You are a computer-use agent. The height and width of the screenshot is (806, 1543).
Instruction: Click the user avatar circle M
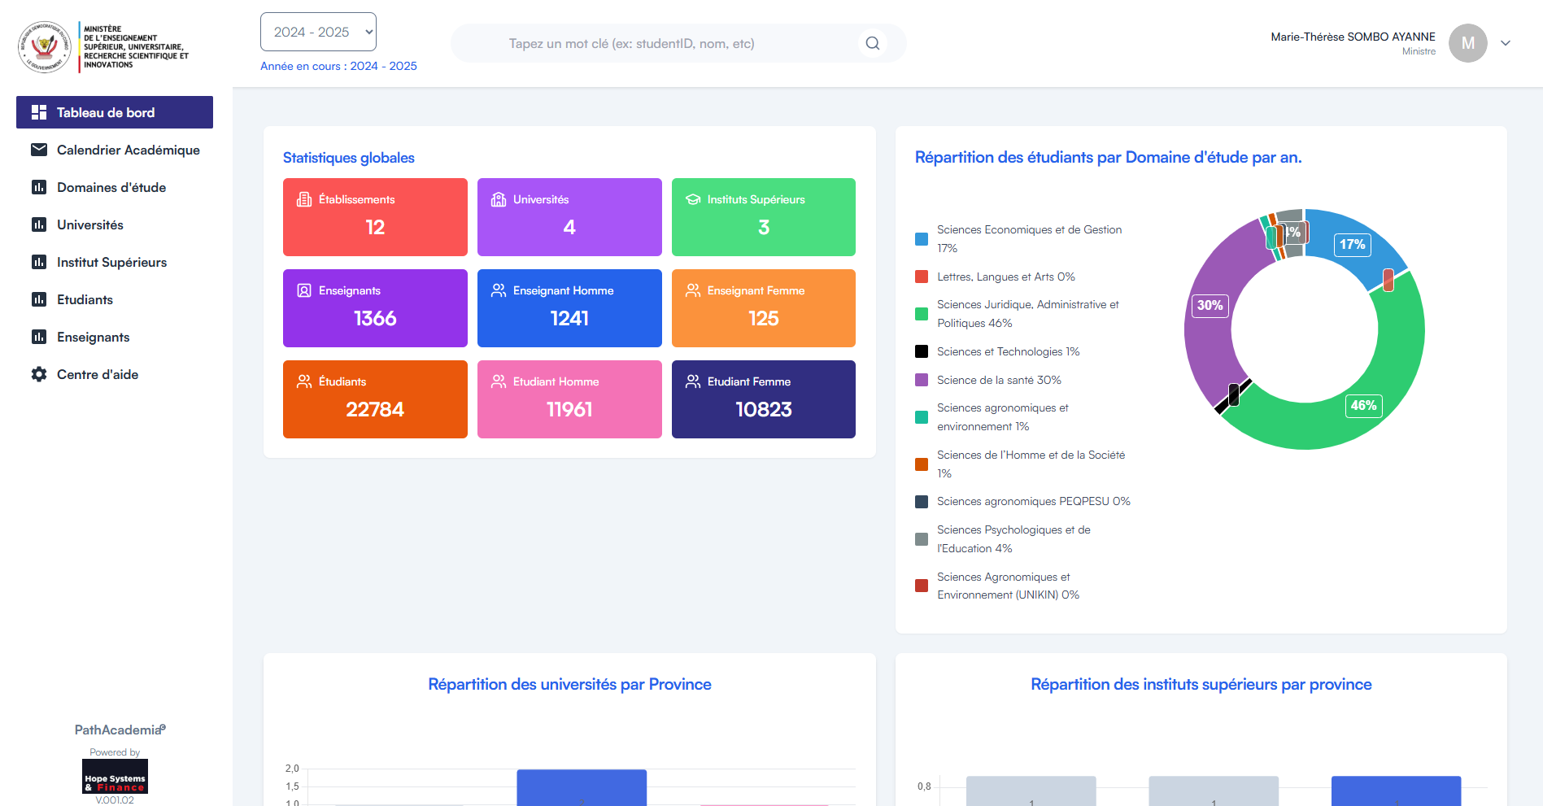click(x=1467, y=43)
